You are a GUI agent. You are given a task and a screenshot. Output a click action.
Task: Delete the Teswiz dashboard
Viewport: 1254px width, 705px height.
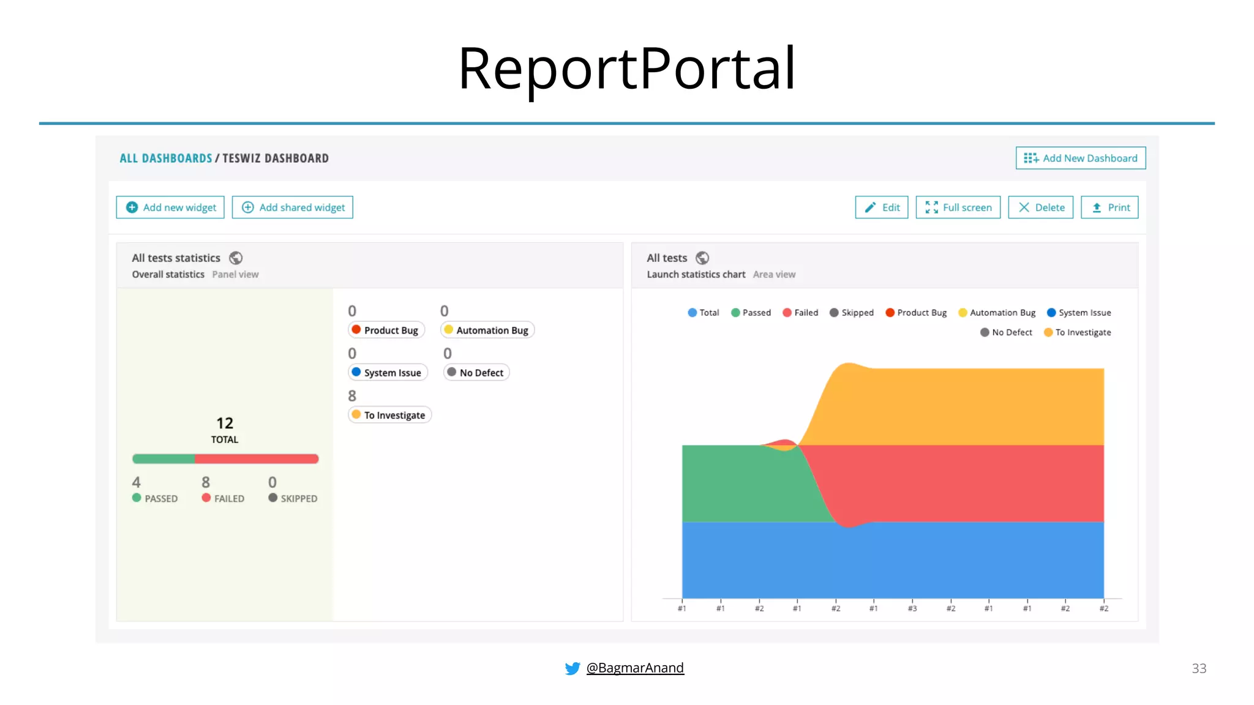tap(1041, 207)
